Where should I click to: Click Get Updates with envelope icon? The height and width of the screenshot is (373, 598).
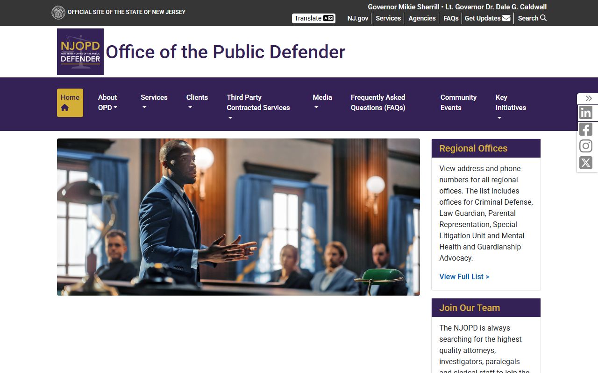coord(487,18)
